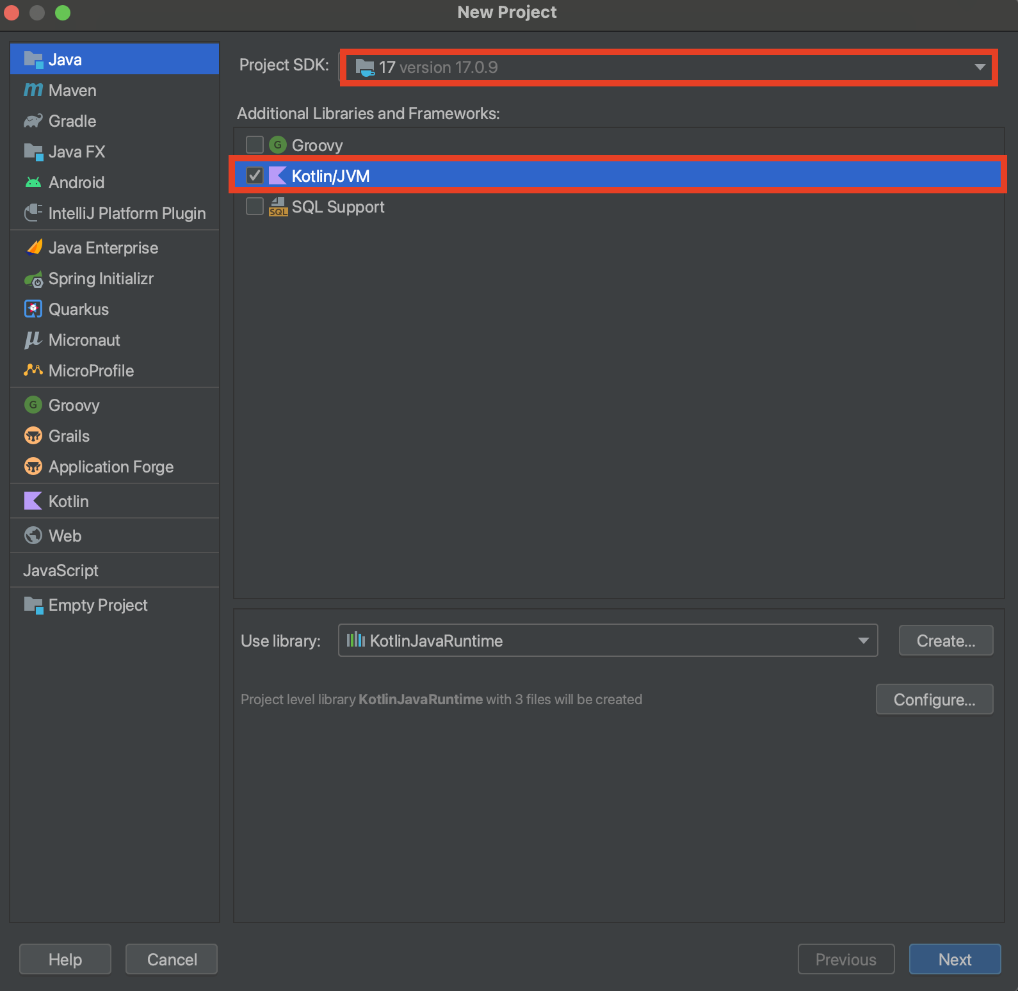Select Grails label

[69, 436]
